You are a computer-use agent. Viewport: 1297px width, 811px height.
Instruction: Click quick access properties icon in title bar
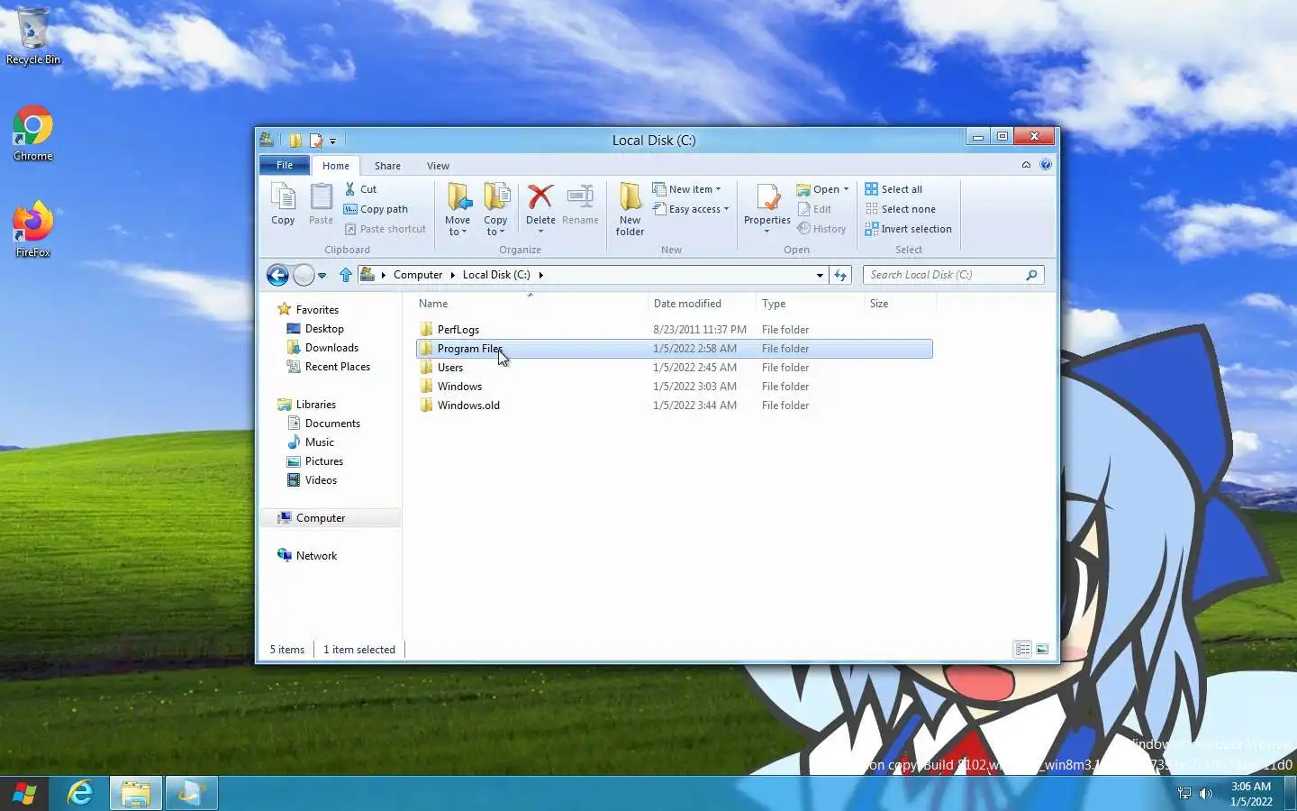(316, 141)
